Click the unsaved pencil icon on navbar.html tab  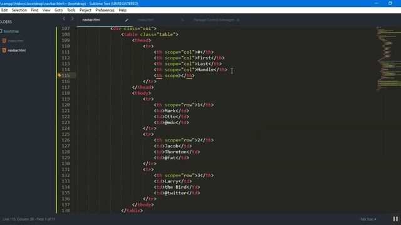(127, 20)
